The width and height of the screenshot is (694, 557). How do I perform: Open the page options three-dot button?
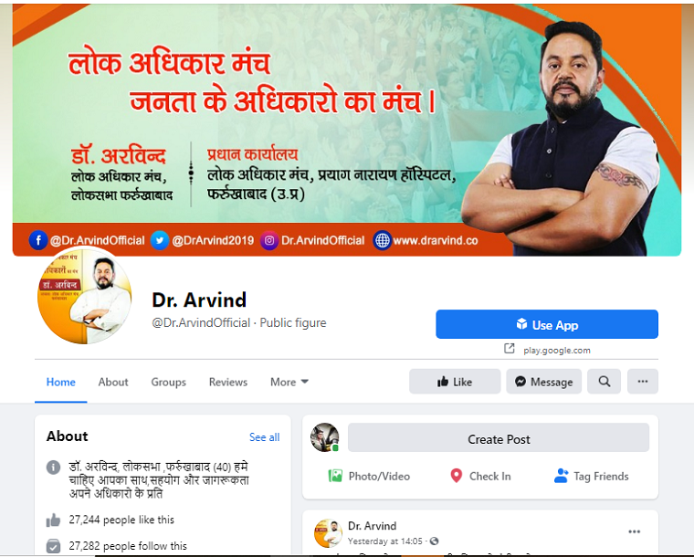point(643,382)
